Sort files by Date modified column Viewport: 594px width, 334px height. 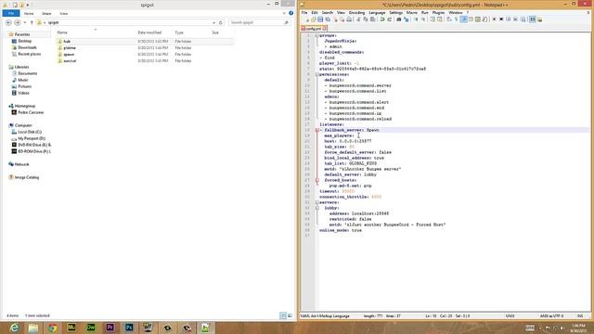[149, 32]
